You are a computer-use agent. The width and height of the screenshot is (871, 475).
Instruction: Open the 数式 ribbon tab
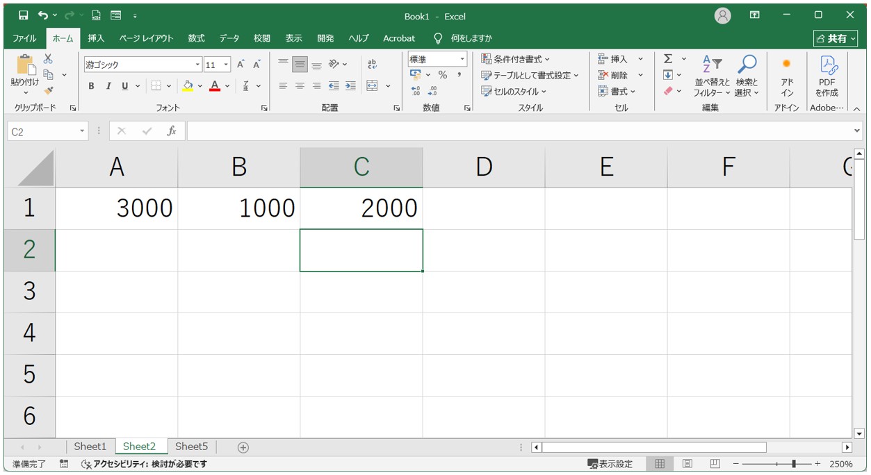click(x=196, y=38)
